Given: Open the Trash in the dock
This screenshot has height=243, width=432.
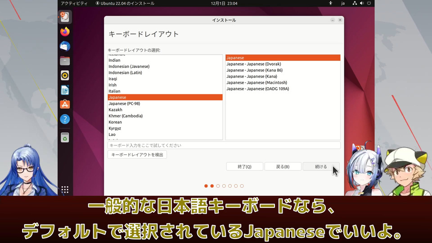Looking at the screenshot, I should (x=65, y=138).
